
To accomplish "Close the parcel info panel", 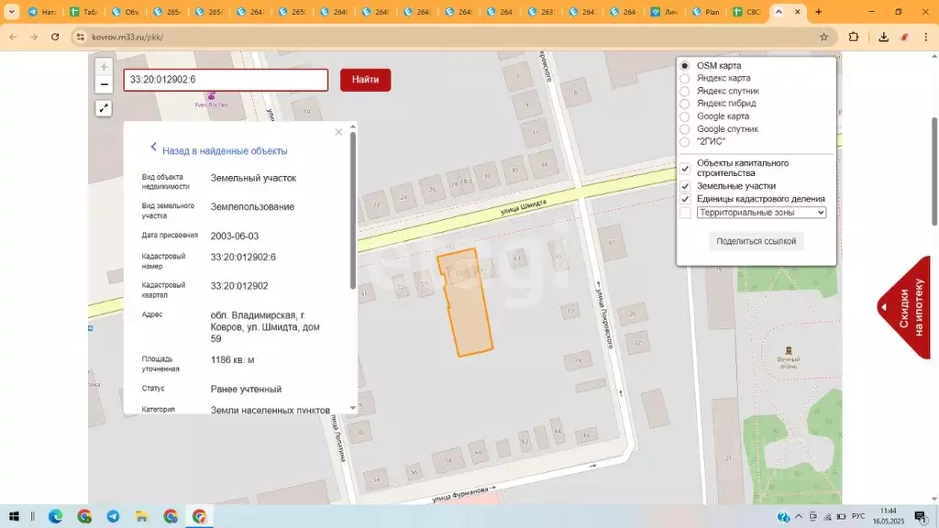I will point(338,132).
